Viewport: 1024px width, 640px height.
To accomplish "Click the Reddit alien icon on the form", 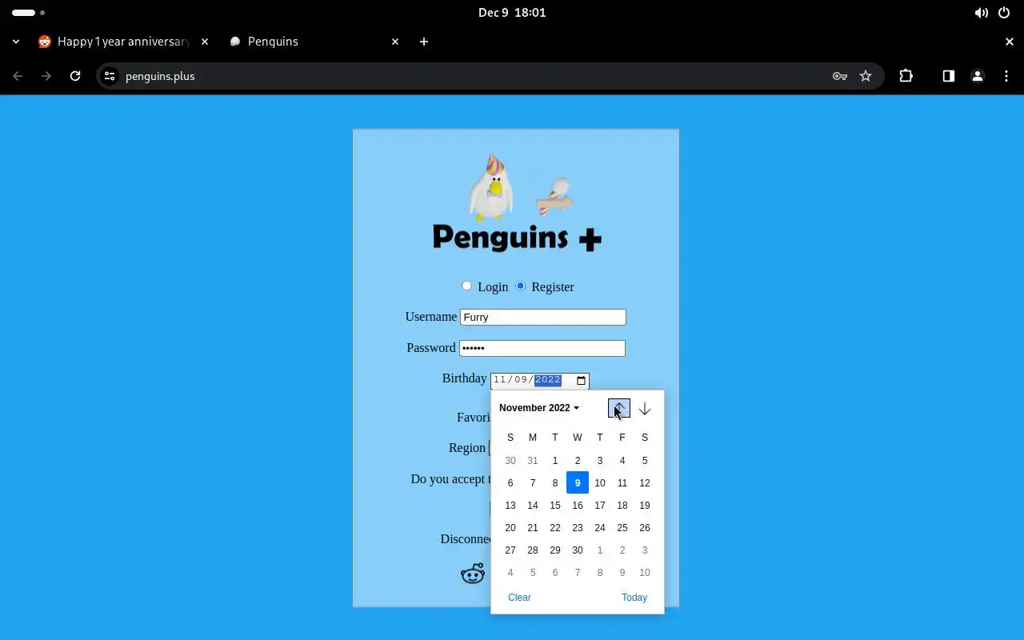I will click(473, 573).
